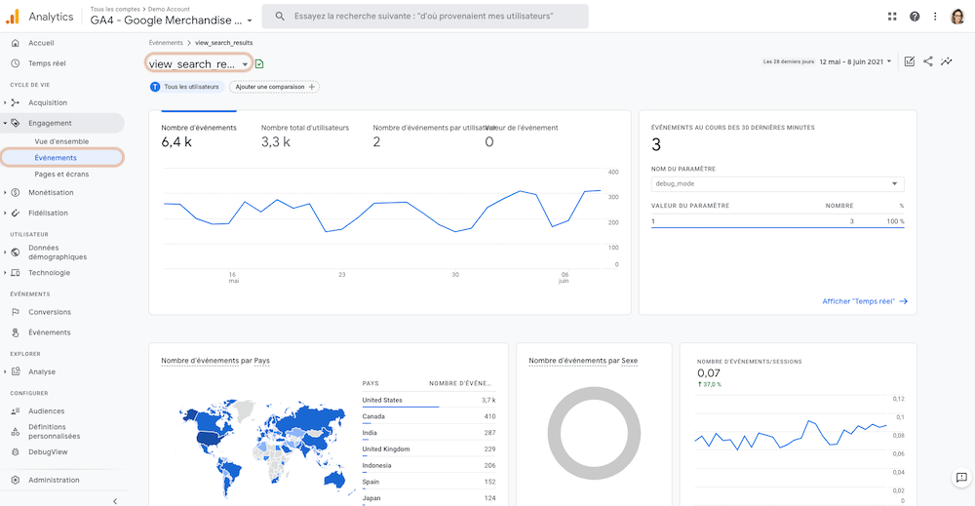Click the share report icon

[x=928, y=61]
